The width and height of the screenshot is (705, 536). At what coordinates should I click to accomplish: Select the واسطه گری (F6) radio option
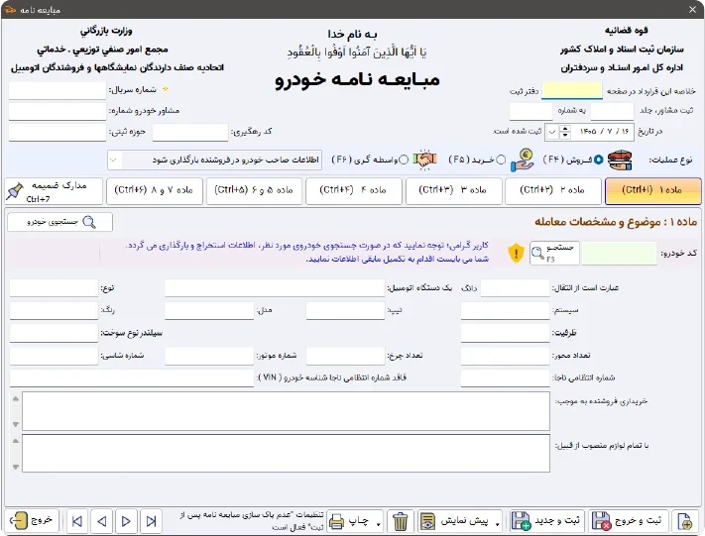pos(404,160)
